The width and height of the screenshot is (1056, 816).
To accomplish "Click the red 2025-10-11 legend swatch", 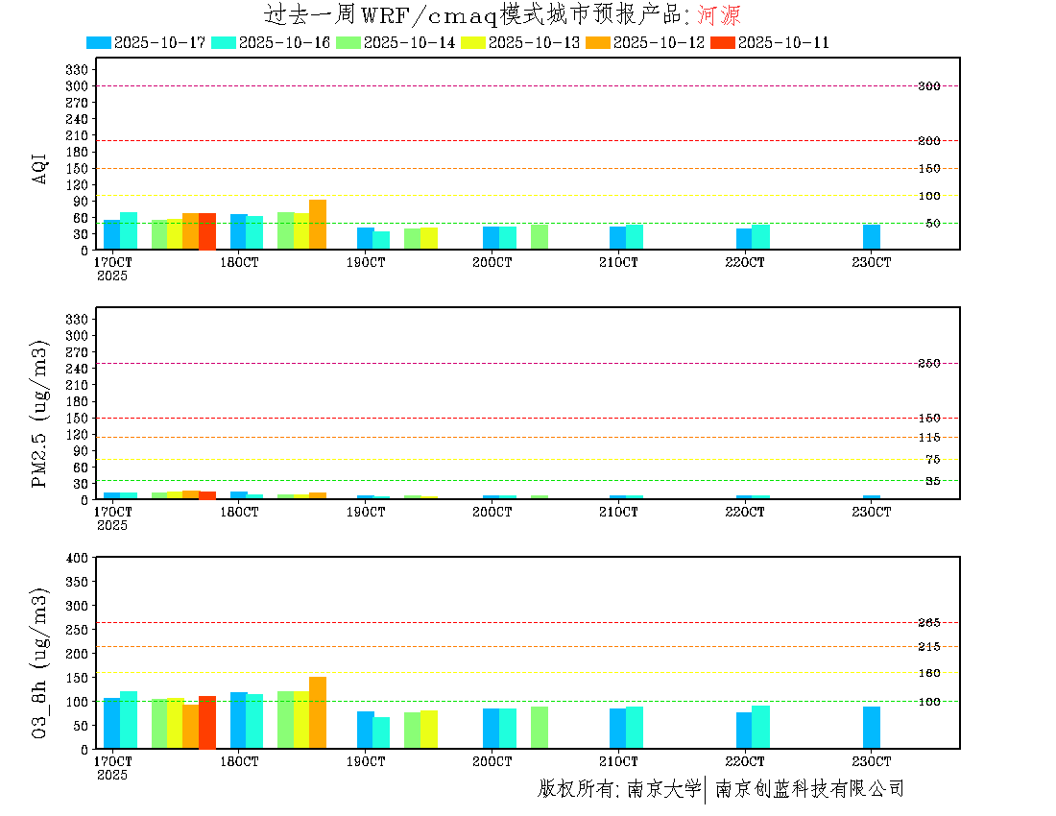I will [723, 42].
